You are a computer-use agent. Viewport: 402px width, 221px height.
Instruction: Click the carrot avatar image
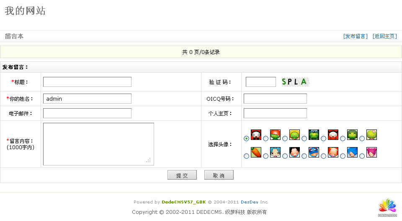256,152
